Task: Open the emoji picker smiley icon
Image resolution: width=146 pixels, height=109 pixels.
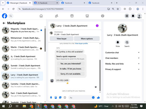Action: coord(93,97)
